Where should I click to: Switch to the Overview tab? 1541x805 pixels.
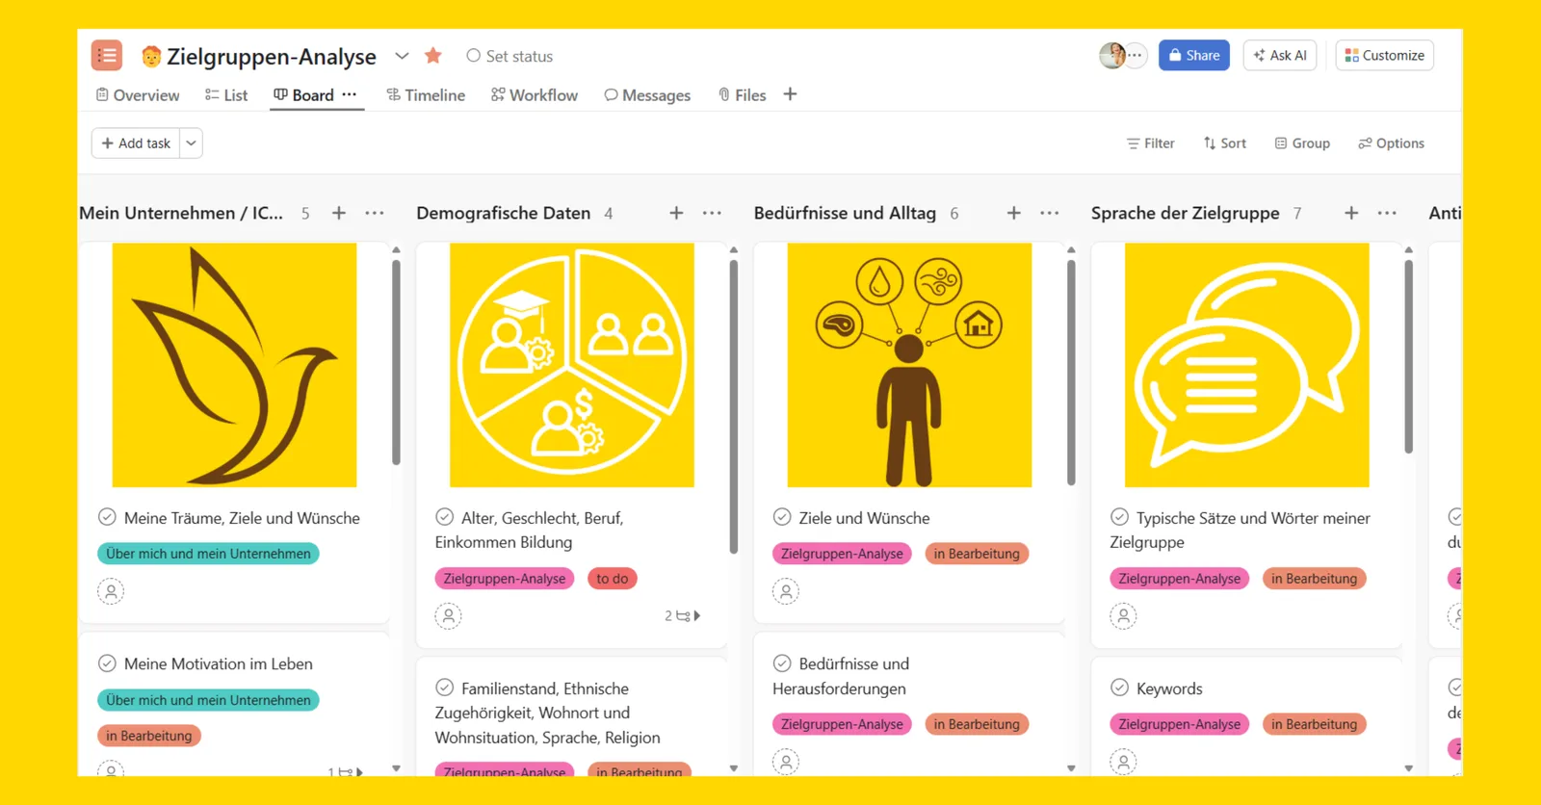point(138,95)
